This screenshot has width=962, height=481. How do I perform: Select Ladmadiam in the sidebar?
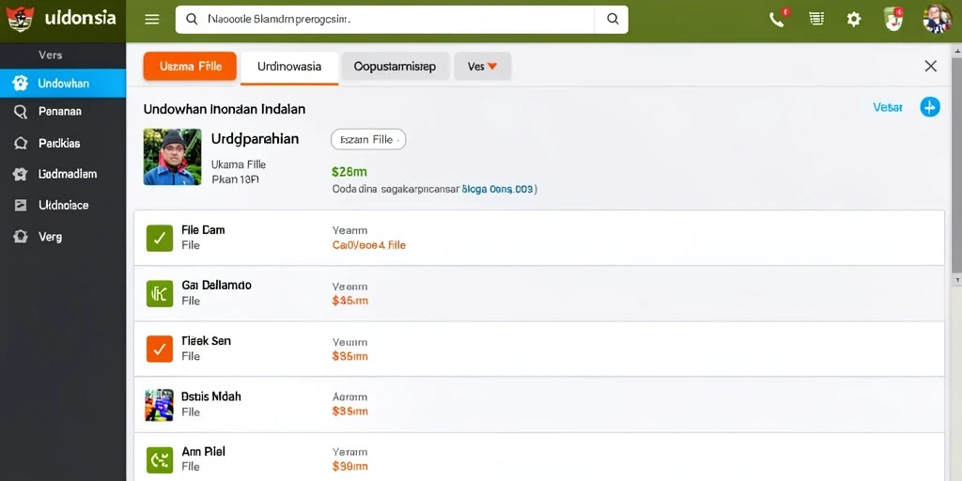coord(63,174)
